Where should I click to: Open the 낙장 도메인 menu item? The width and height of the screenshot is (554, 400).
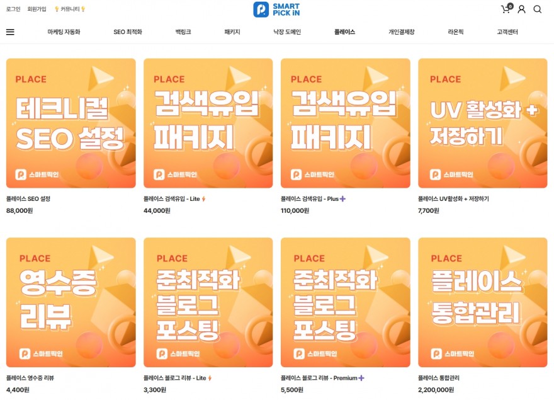(x=287, y=32)
